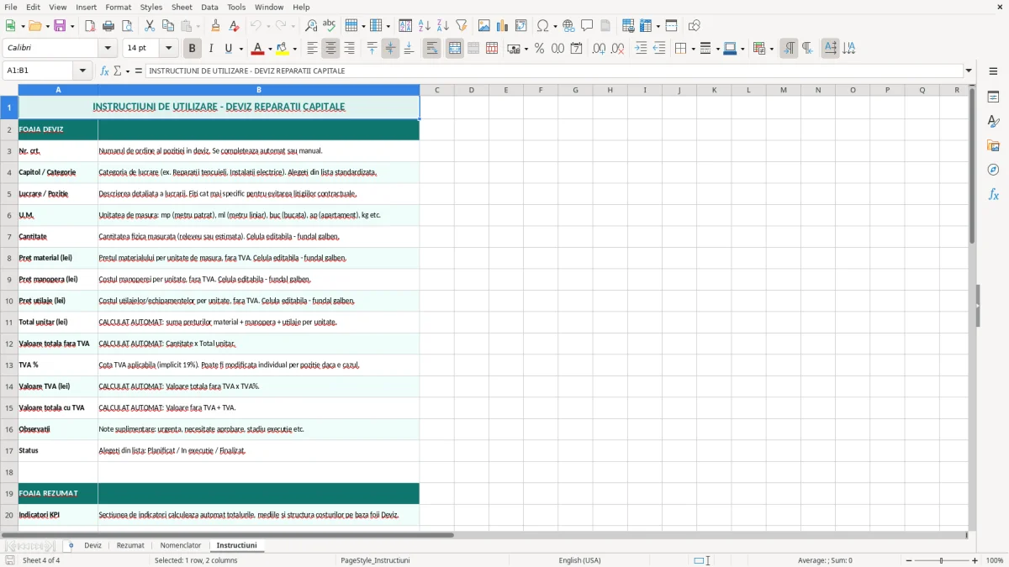Screen dimensions: 1009x567
Task: Select row 11 header
Action: 9,323
